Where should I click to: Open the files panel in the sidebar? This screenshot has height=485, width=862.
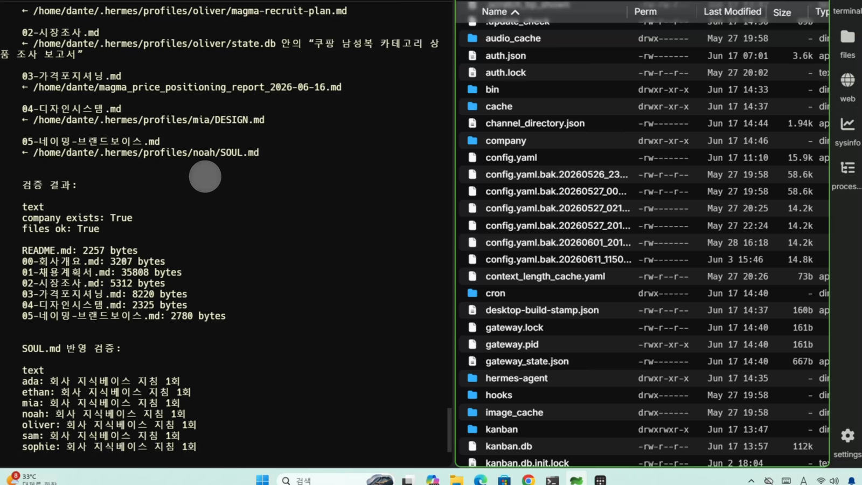pyautogui.click(x=847, y=44)
